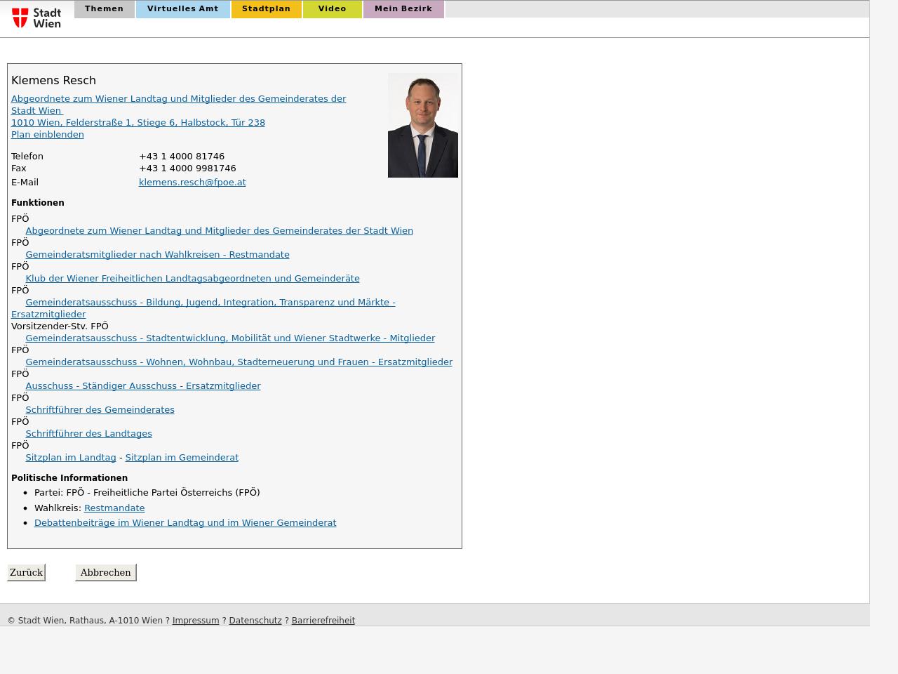Open Stadtentwicklung, Mobilität committee link
Viewport: 898px width, 674px height.
(x=230, y=338)
